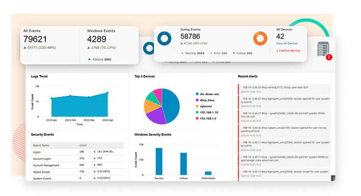Click the Error 325 legend entry
Image resolution: width=361 pixels, height=196 pixels.
point(219,53)
